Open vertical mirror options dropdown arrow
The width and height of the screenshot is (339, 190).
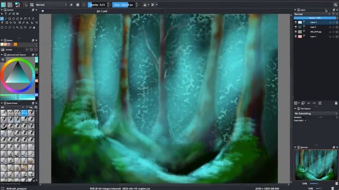tap(157, 5)
